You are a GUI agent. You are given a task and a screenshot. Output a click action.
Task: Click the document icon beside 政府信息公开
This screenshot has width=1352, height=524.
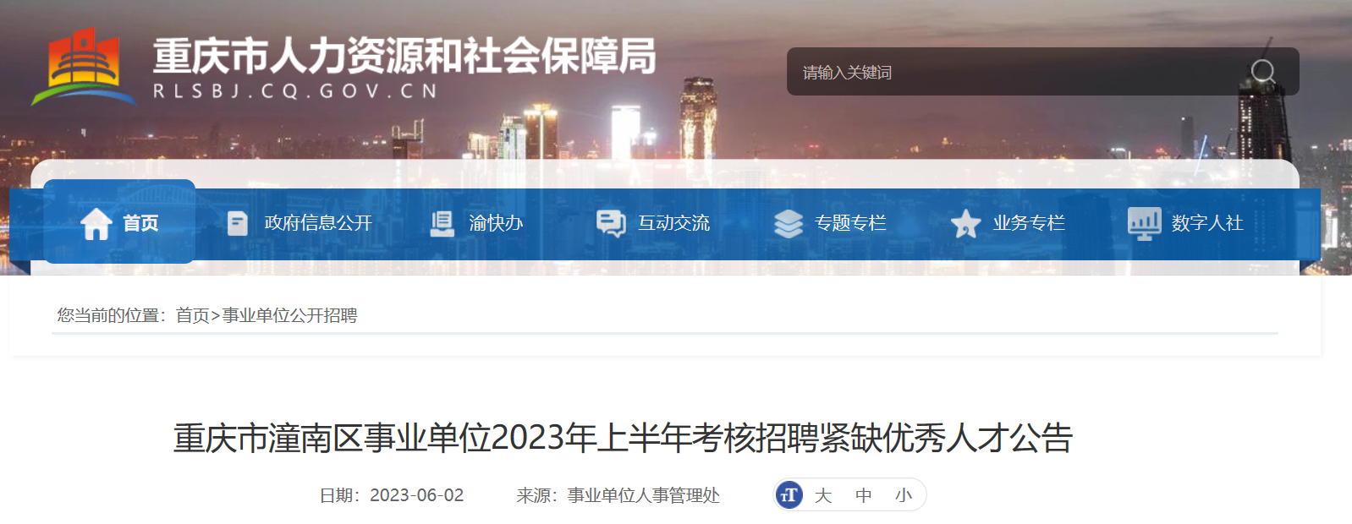pos(238,224)
